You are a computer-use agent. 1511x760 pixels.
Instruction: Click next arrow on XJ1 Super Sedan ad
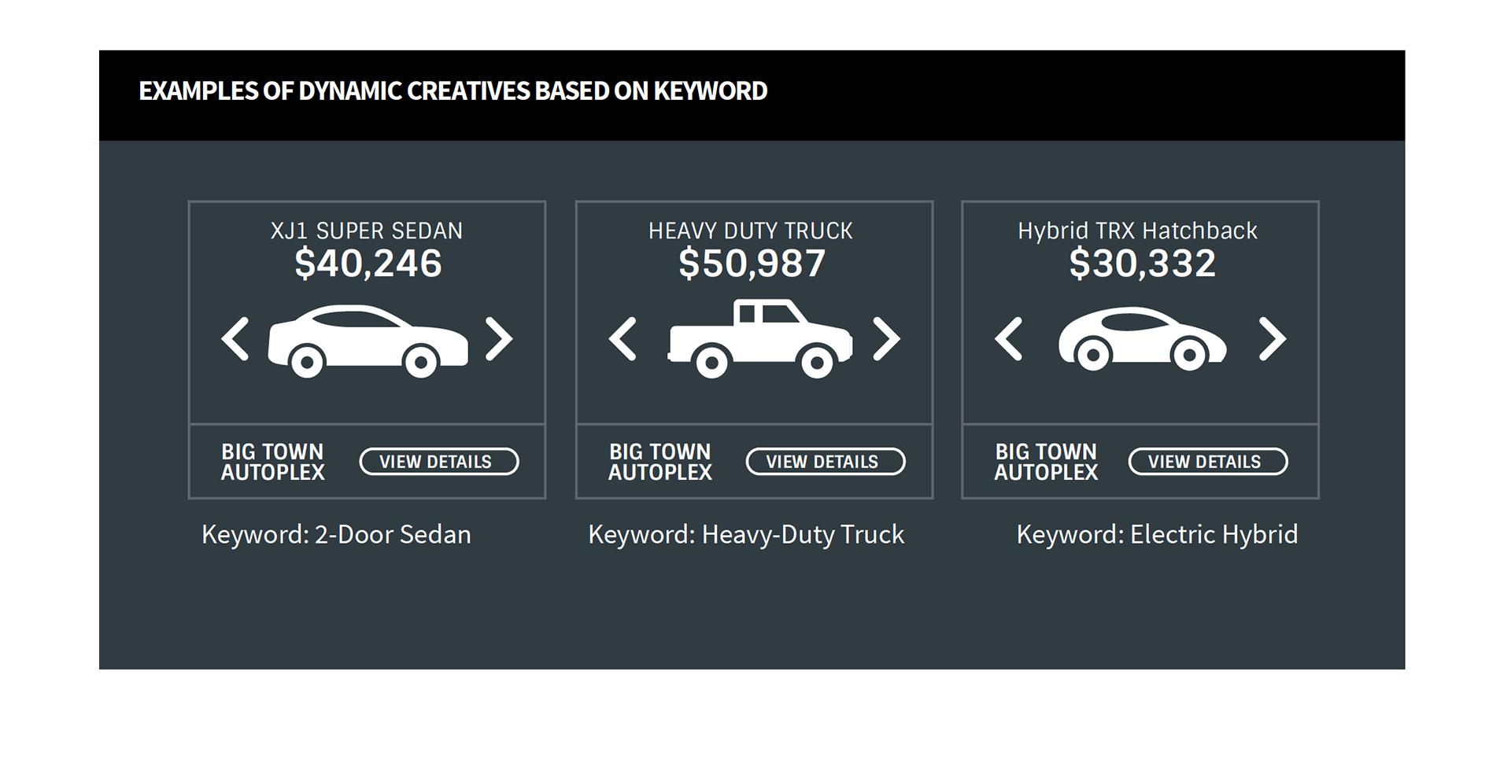pos(499,339)
